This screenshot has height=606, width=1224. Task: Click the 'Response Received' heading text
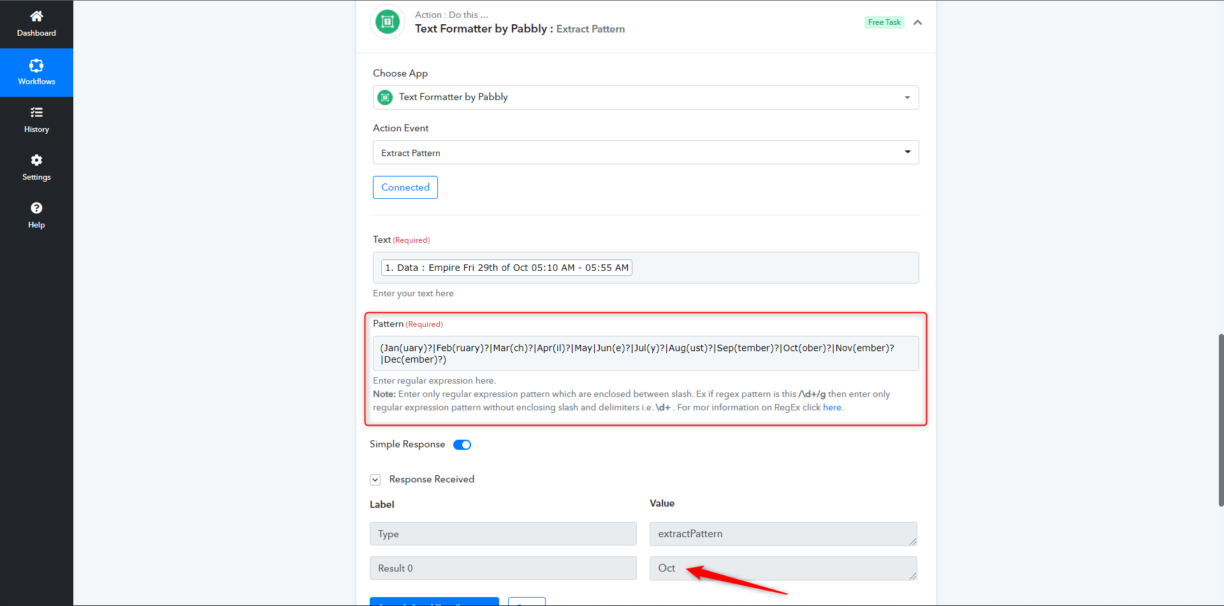point(432,479)
